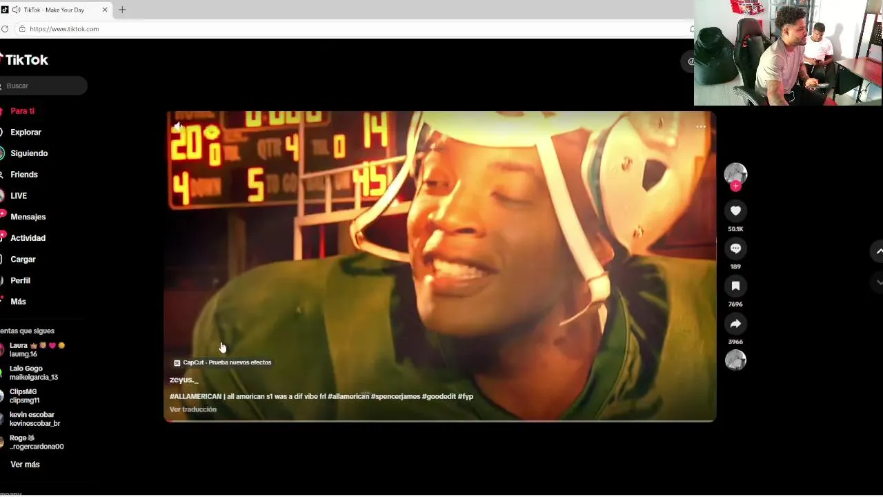
Task: Click CapCut Prueba nuevos efectos link
Action: point(222,362)
